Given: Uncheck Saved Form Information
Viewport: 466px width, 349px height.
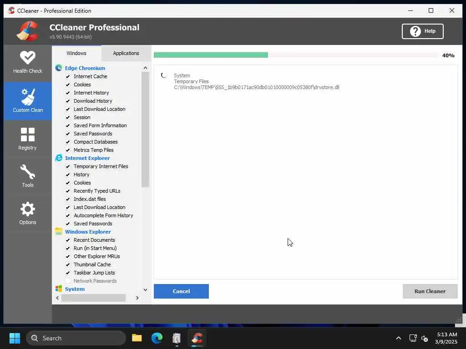Looking at the screenshot, I should (x=68, y=125).
